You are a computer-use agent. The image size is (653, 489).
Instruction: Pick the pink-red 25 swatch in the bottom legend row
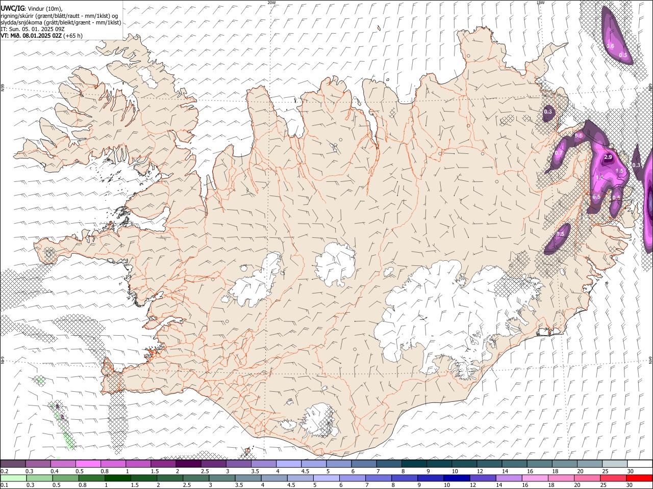613,478
